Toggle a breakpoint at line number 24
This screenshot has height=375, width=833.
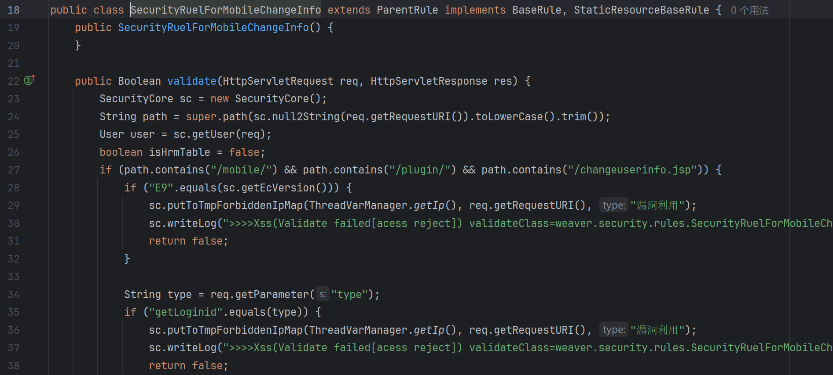coord(14,117)
